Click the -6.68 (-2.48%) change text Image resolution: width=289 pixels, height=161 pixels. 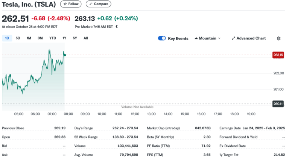[51, 18]
